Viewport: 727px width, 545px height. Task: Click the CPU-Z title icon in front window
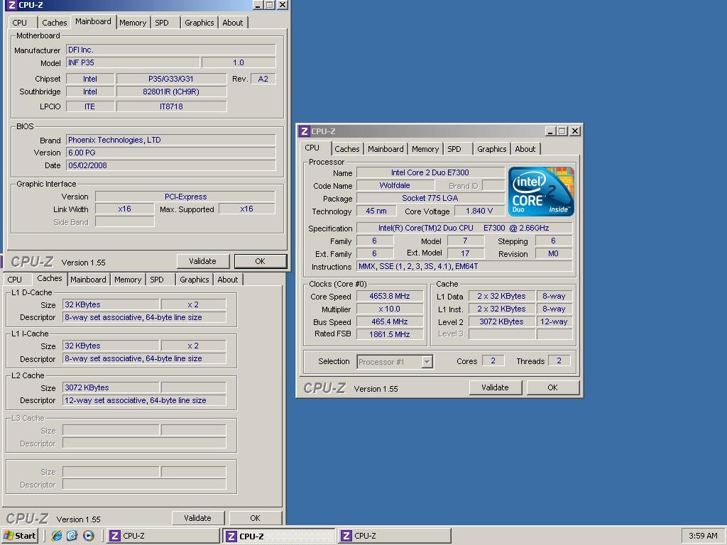[304, 131]
